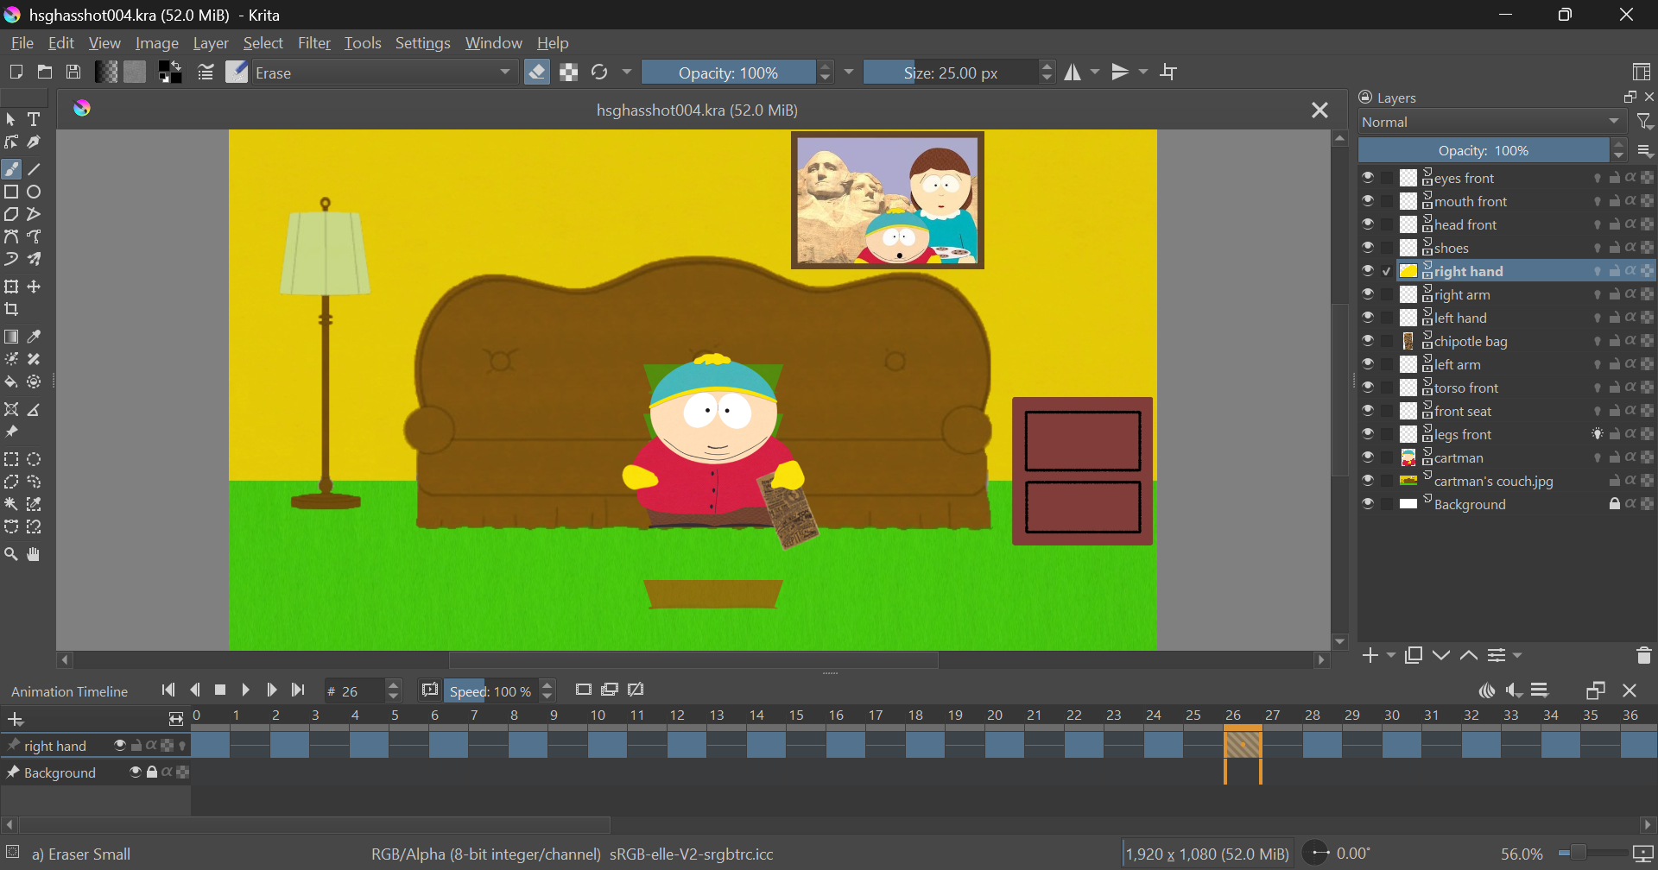This screenshot has height=870, width=1658.
Task: Open the Settings menu
Action: pos(422,43)
